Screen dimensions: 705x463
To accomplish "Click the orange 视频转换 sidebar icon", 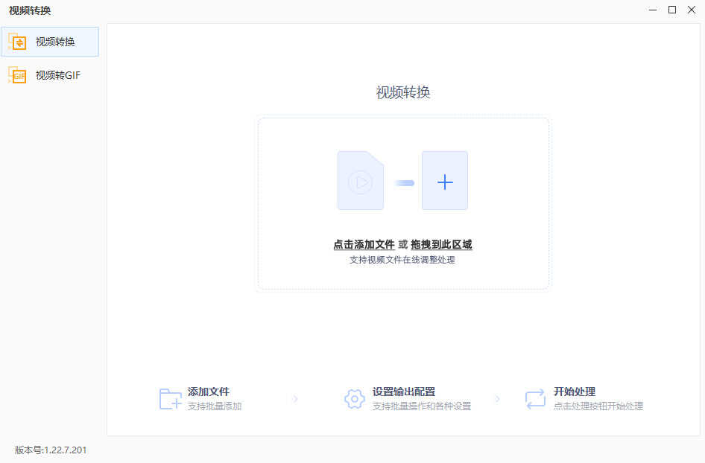I will (x=17, y=42).
